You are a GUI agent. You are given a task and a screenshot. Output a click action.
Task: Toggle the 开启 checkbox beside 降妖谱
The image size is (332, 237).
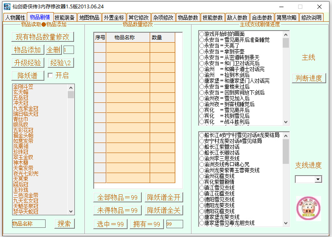pyautogui.click(x=51, y=76)
